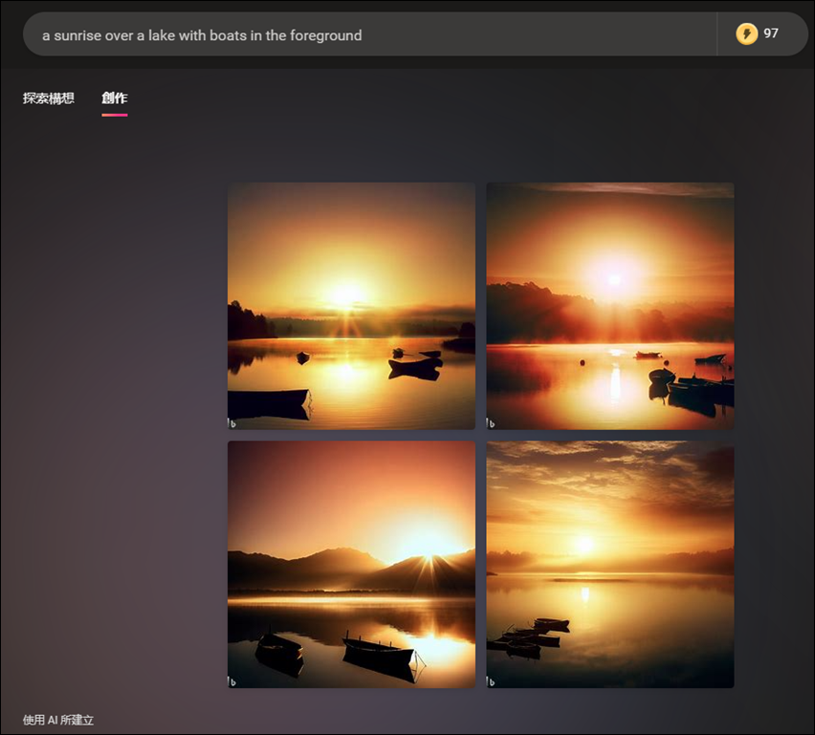
Task: Open the sunrise image with the cloudy sky
Action: pos(610,565)
